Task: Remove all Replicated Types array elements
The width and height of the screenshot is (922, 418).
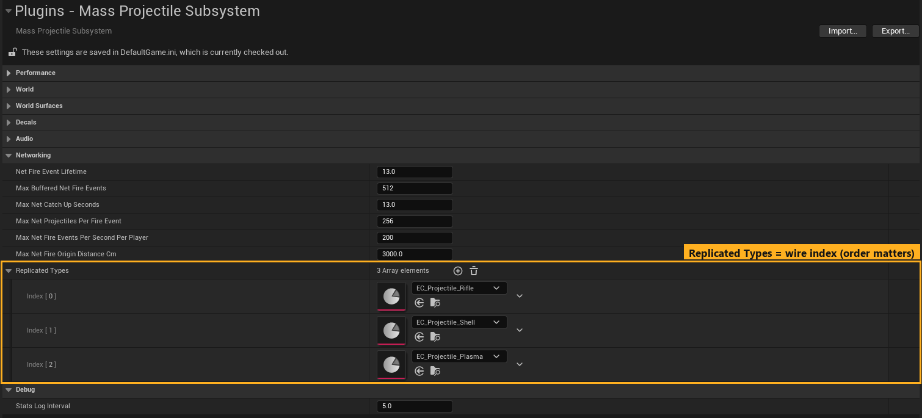Action: (x=474, y=271)
